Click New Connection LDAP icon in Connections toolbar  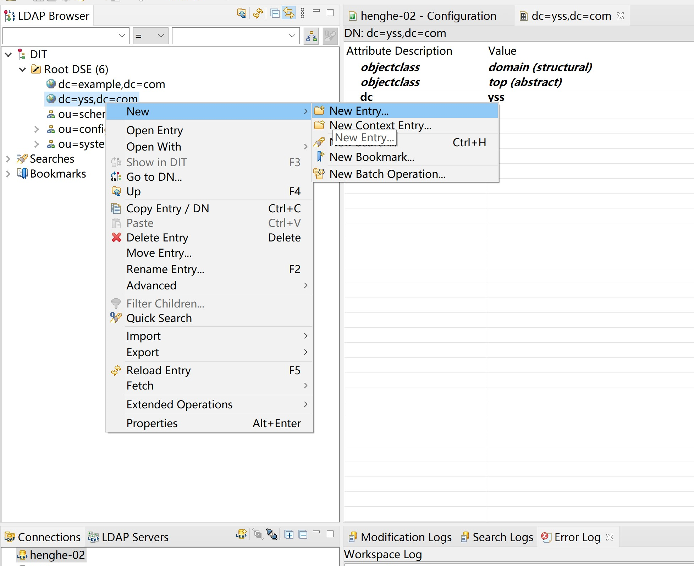(242, 534)
